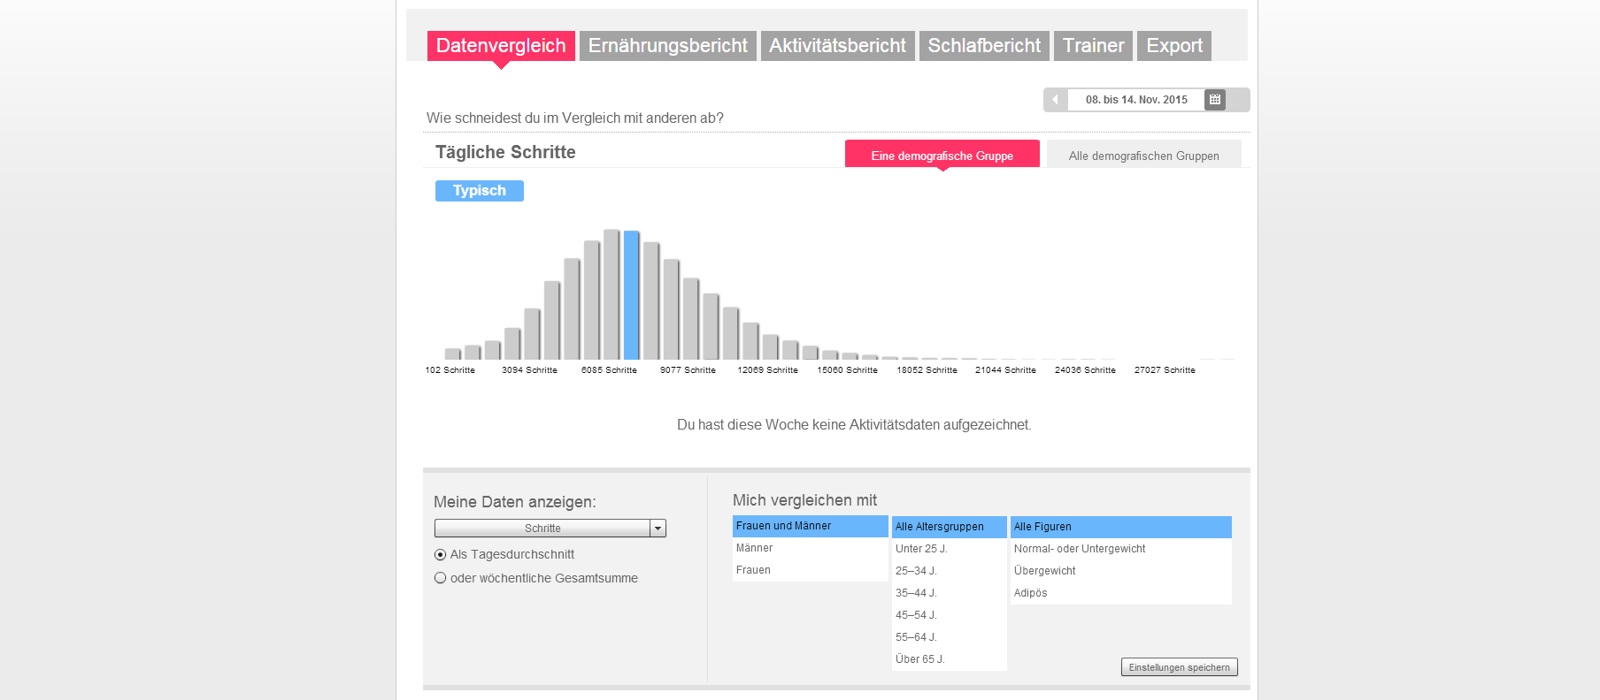Switch to 'Alle demografischen Gruppen' view

pos(1143,156)
